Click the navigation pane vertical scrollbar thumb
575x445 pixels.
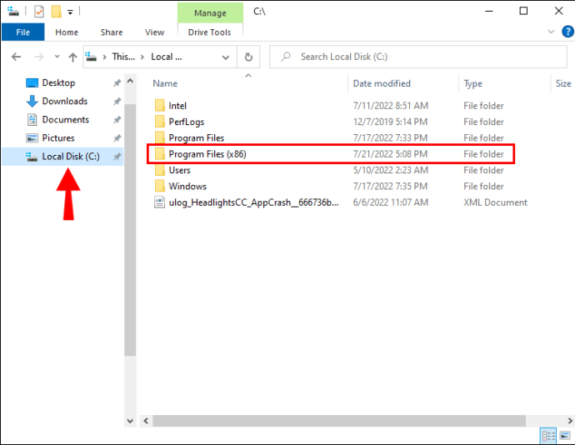[130, 230]
